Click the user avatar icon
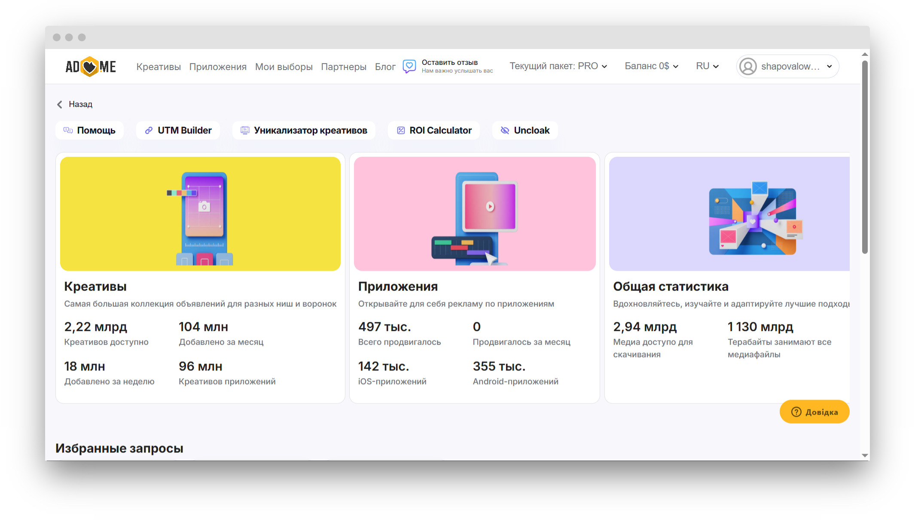The height and width of the screenshot is (525, 915). (747, 66)
